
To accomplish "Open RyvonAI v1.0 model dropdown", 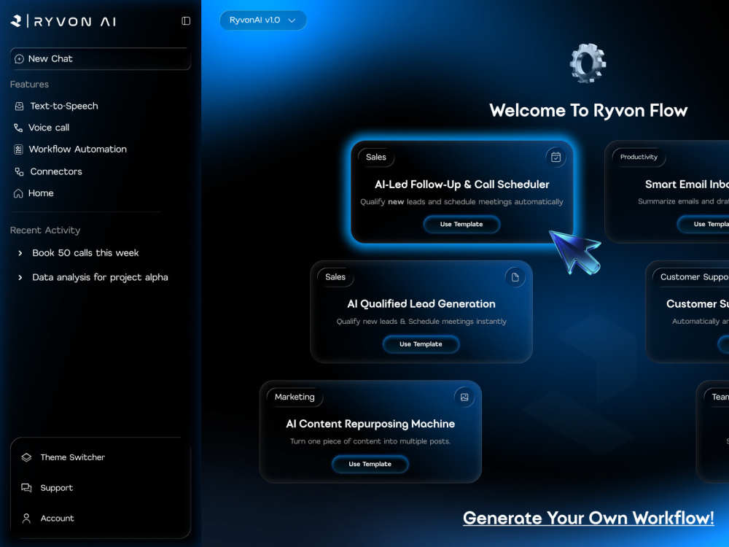I will pos(262,20).
